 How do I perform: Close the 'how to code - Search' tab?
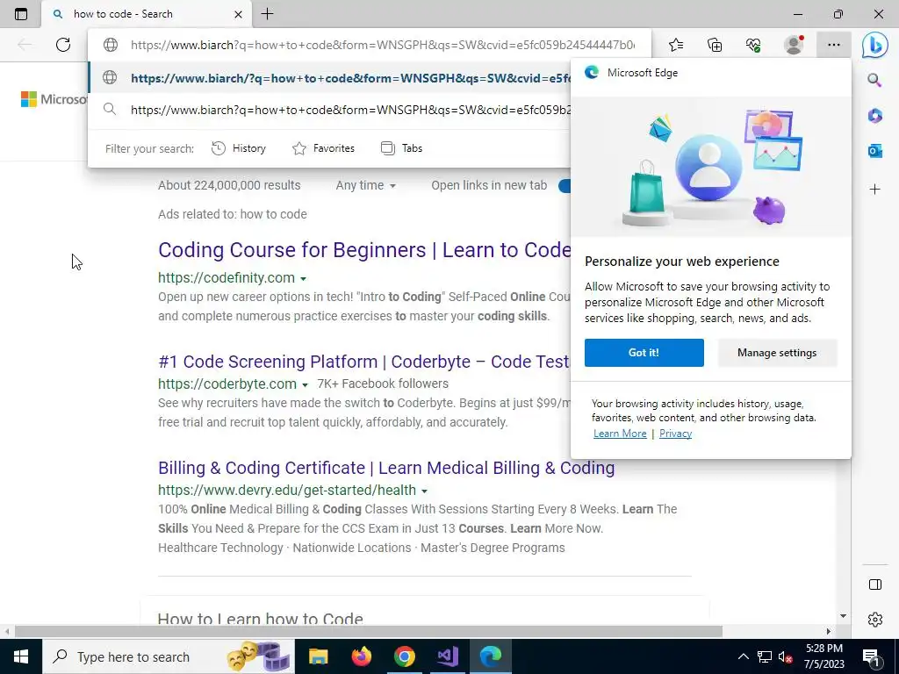[x=238, y=14]
